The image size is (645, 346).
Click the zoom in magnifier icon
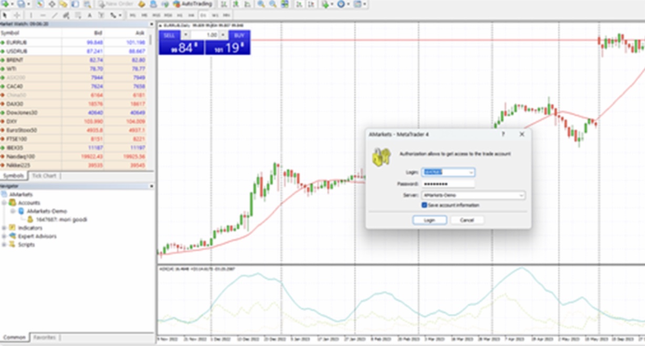point(261,4)
